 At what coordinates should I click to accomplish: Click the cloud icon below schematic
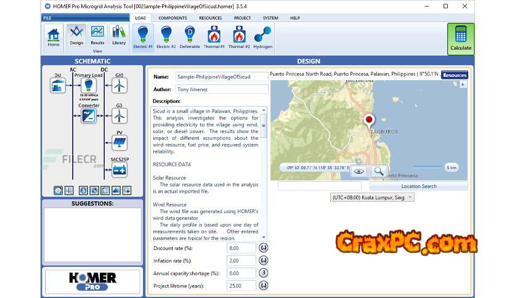click(x=116, y=190)
